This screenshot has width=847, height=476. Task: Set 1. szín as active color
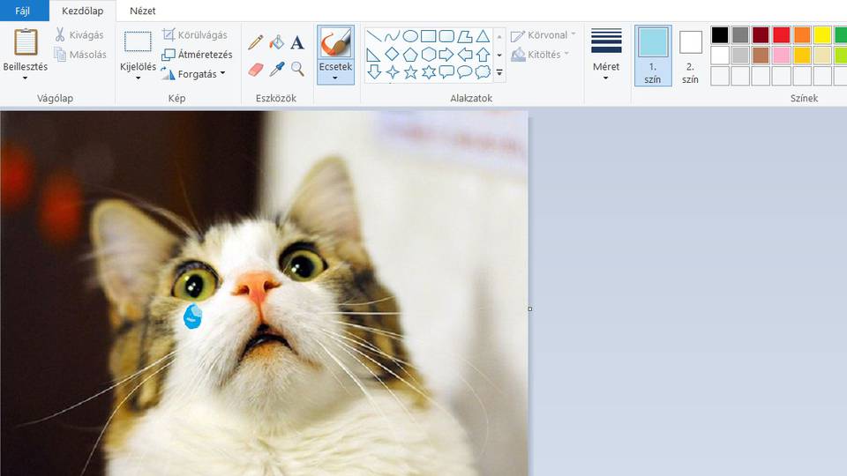click(x=653, y=55)
